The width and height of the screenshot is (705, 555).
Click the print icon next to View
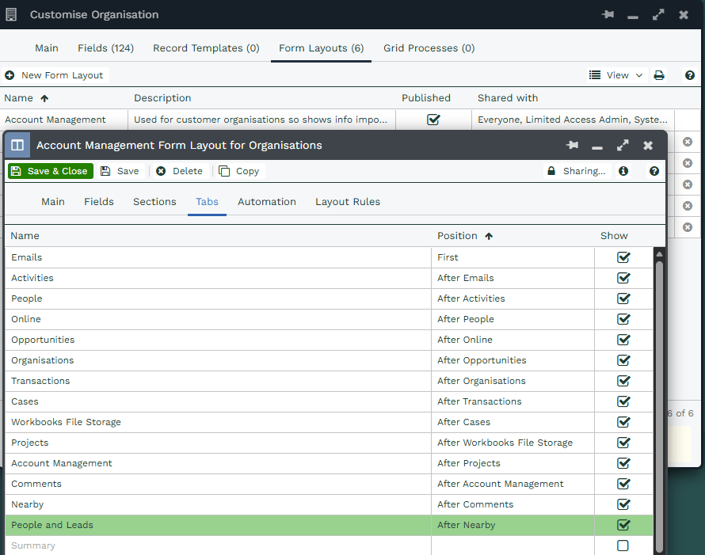(x=659, y=75)
